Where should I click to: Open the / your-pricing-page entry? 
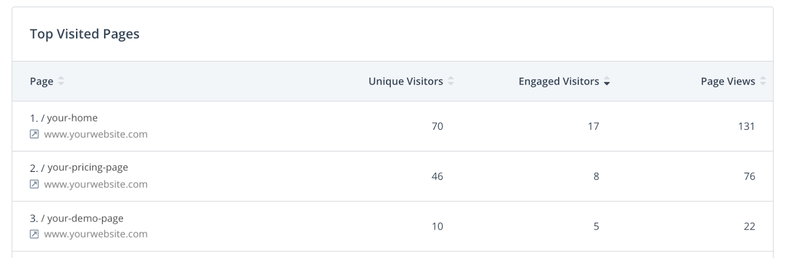87,167
